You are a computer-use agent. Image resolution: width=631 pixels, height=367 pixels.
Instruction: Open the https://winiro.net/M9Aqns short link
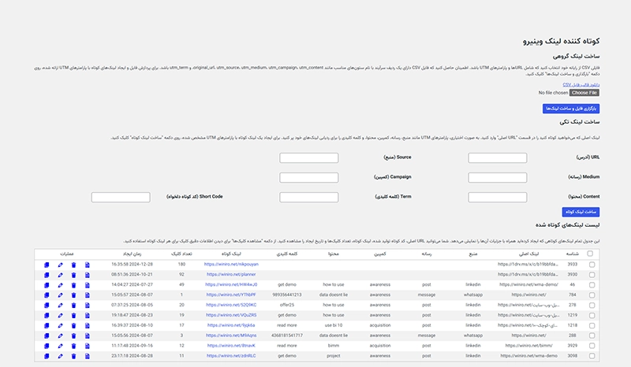pos(231,335)
